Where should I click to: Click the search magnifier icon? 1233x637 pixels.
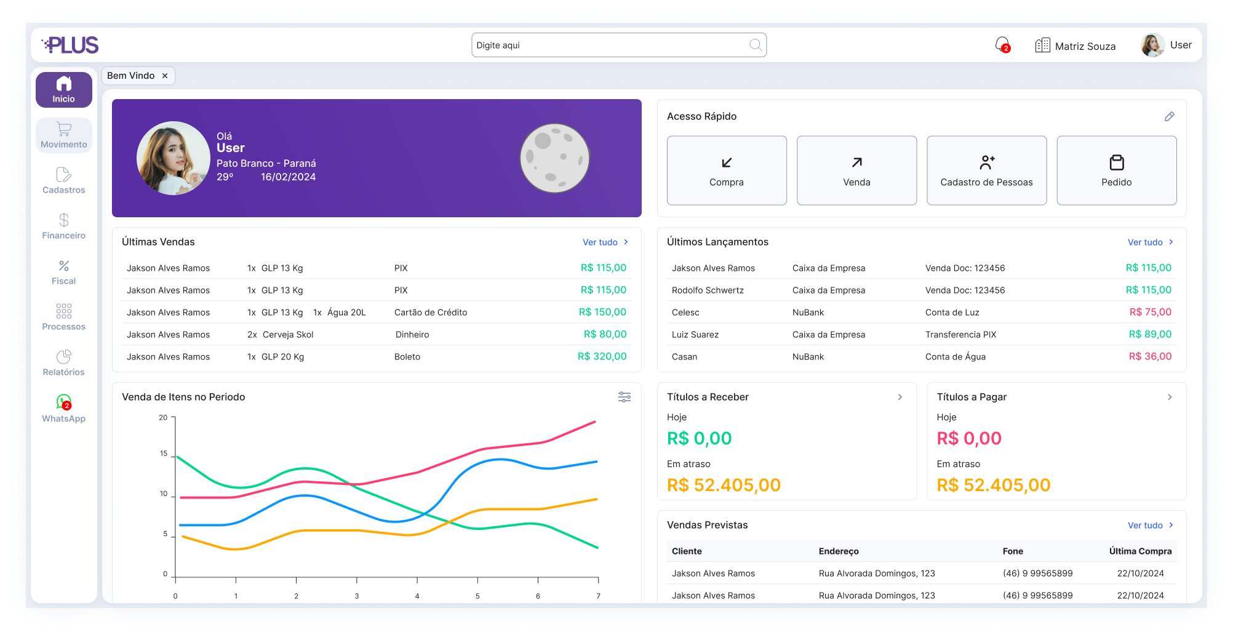click(755, 45)
